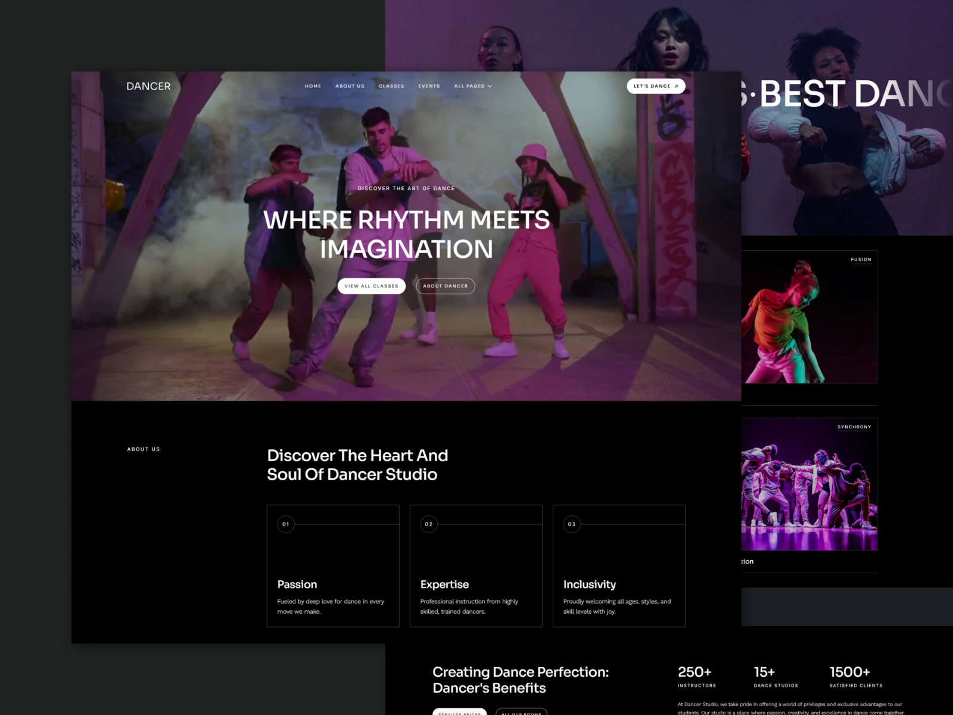
Task: Click the diagonal arrow icon in LET'S DANCE
Action: (677, 86)
